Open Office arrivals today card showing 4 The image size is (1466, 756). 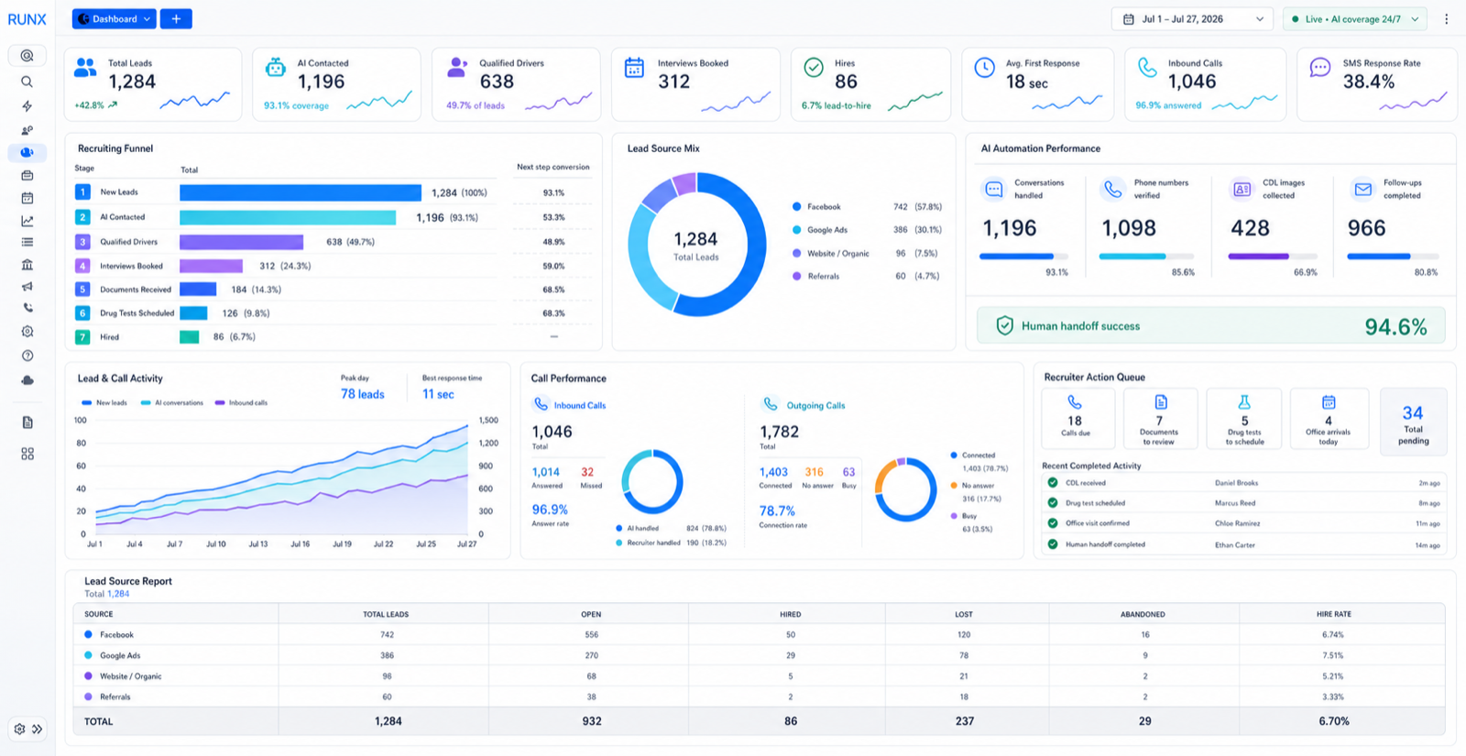[1329, 418]
